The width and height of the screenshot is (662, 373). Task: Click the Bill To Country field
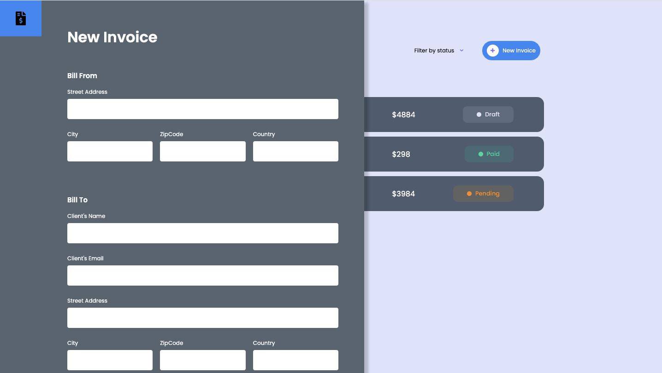(x=296, y=360)
